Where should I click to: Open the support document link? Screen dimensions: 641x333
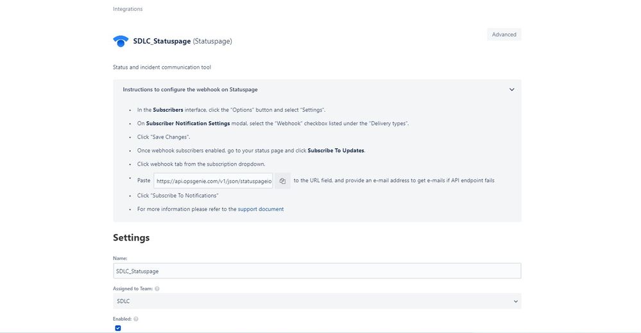coord(261,209)
